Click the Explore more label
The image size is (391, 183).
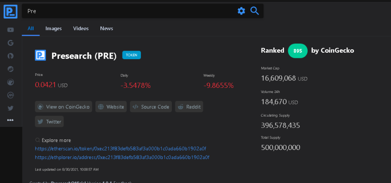[56, 140]
